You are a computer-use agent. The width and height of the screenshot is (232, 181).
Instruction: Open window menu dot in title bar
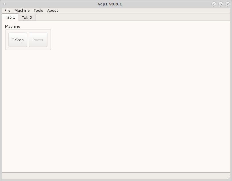point(5,4)
